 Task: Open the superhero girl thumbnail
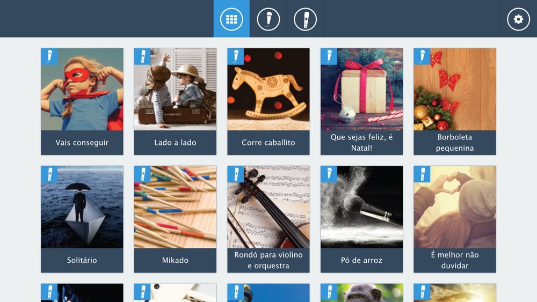click(x=82, y=89)
